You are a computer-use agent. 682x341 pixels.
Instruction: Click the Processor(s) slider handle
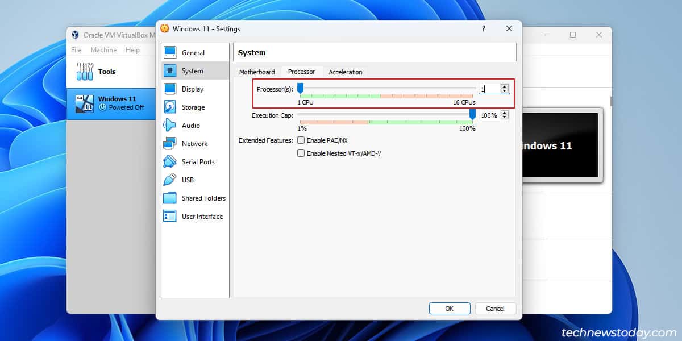[300, 88]
